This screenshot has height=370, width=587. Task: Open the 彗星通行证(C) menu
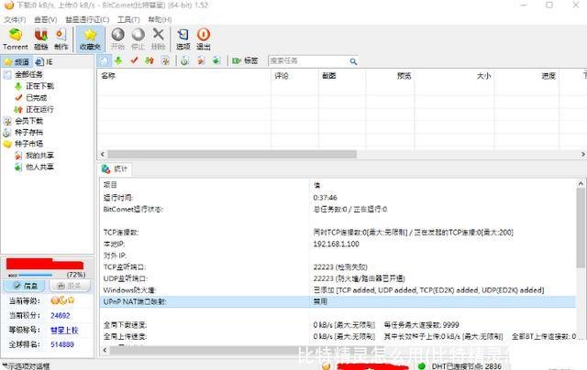pyautogui.click(x=87, y=19)
